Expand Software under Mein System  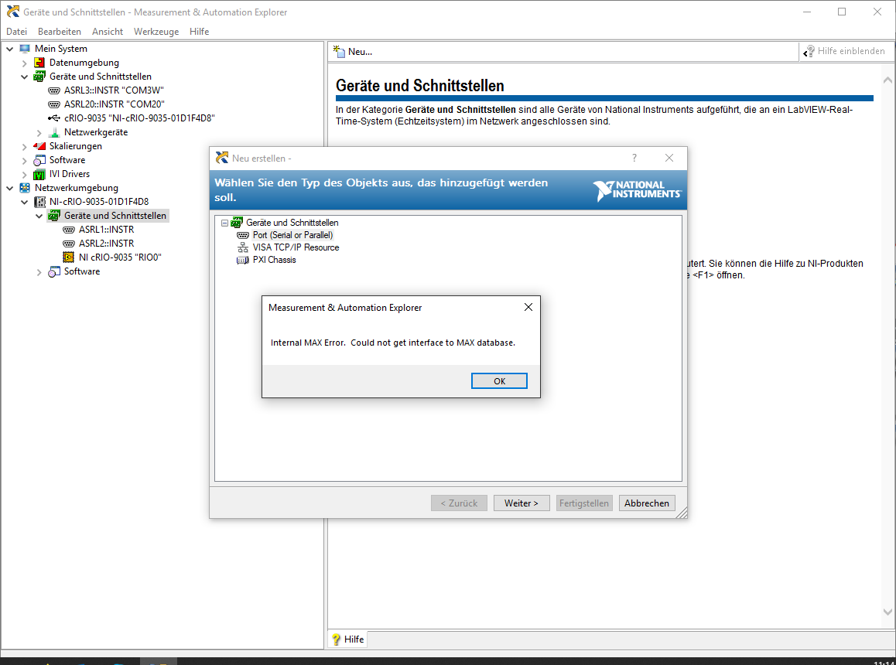pyautogui.click(x=25, y=161)
